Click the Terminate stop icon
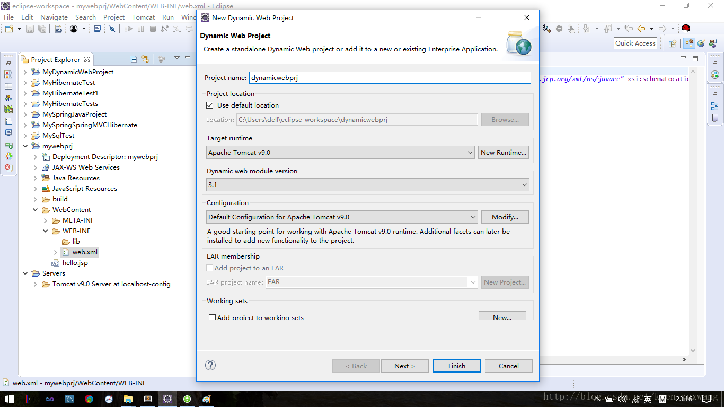This screenshot has height=407, width=724. (153, 29)
